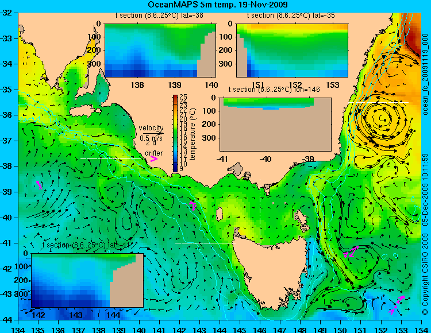Click the center of the large circular eddy

pyautogui.click(x=383, y=118)
